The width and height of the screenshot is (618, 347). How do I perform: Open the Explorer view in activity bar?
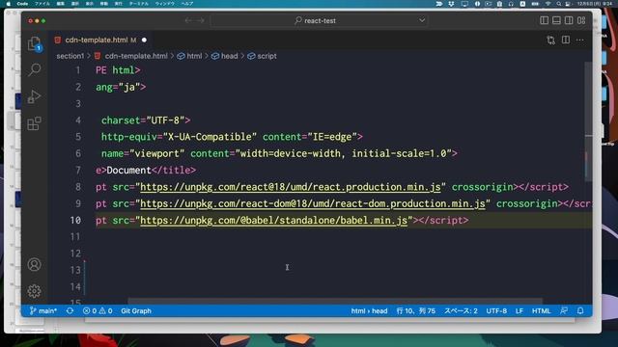(x=35, y=43)
